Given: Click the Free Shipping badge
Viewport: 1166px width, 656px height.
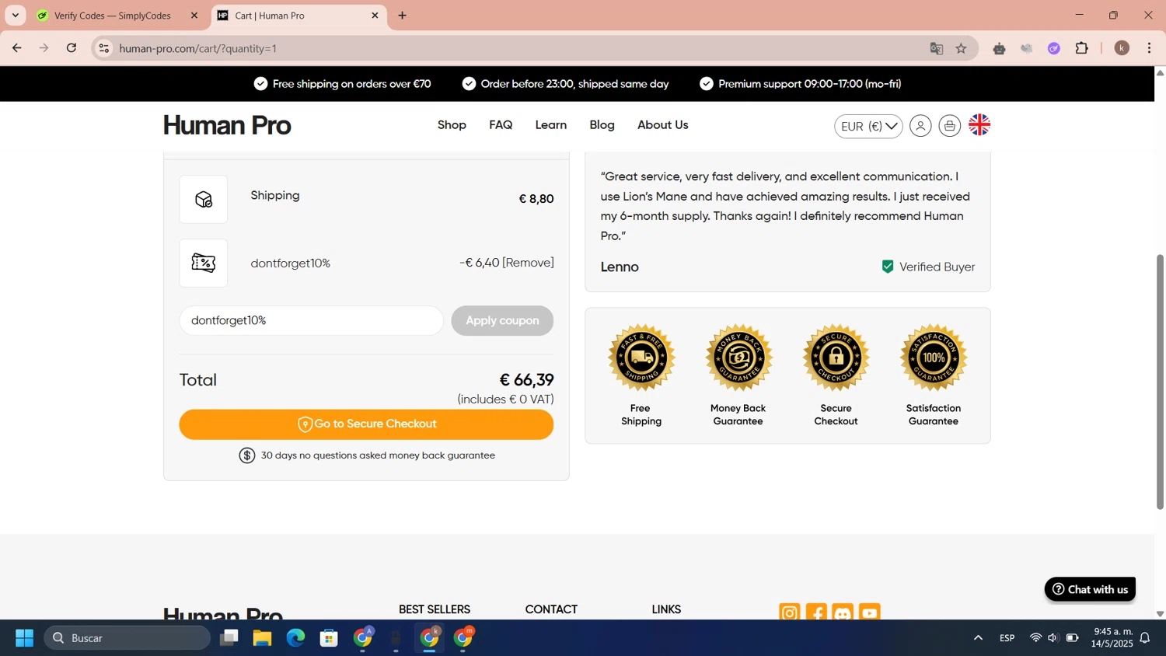Looking at the screenshot, I should click(641, 358).
